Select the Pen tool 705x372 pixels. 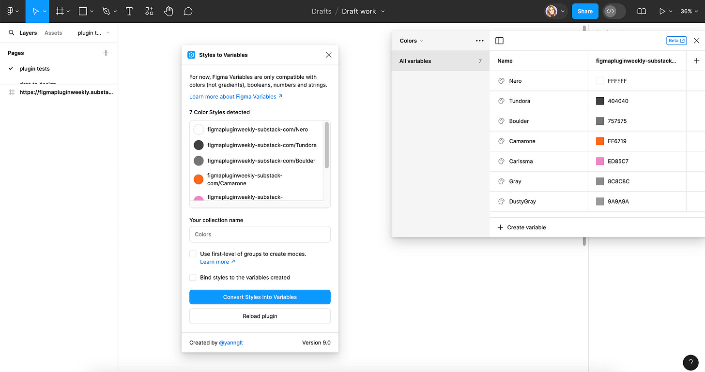(x=106, y=11)
